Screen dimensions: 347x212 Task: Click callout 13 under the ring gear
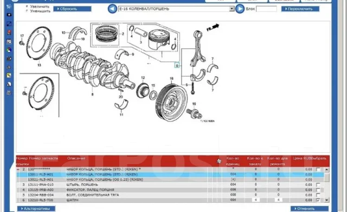click(x=39, y=65)
